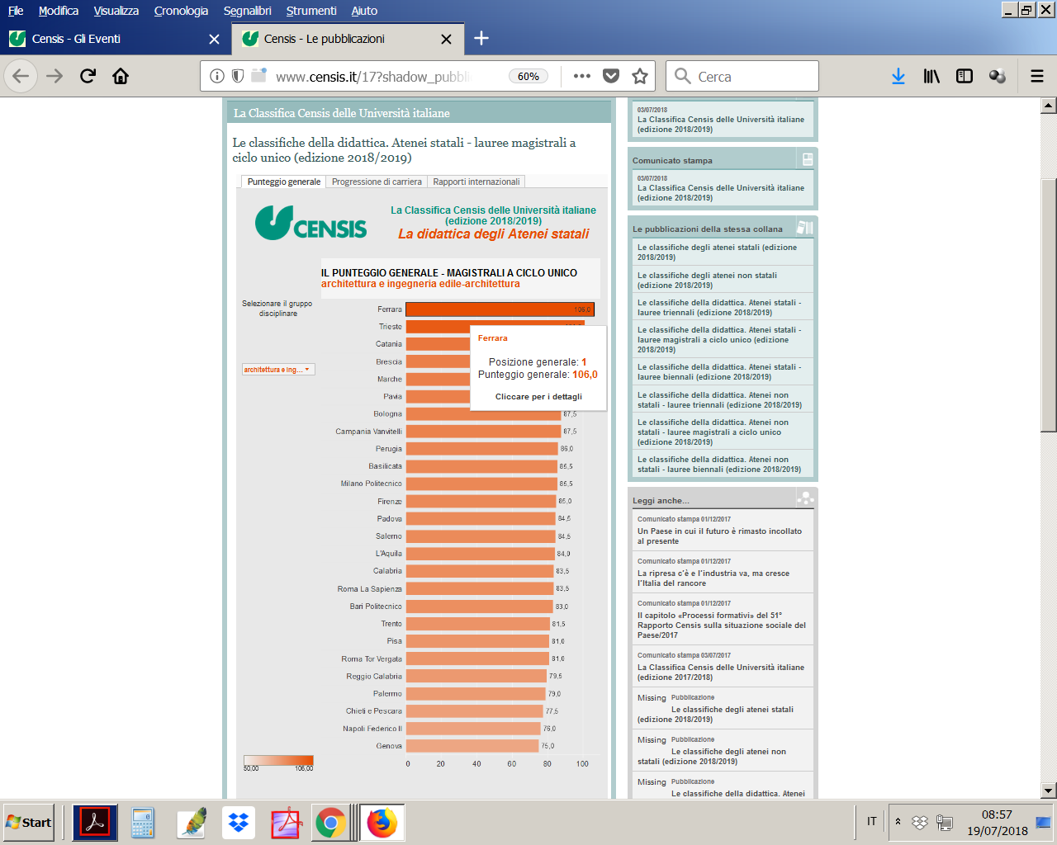Click the 'Milano Politecnico' chart label
The image size is (1057, 845).
click(372, 484)
